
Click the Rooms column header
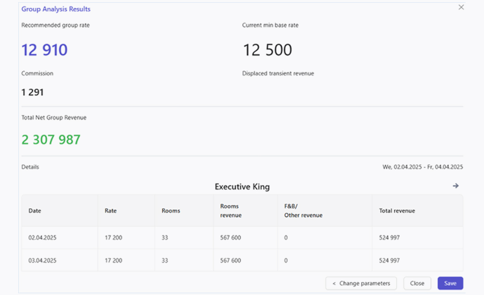point(171,211)
